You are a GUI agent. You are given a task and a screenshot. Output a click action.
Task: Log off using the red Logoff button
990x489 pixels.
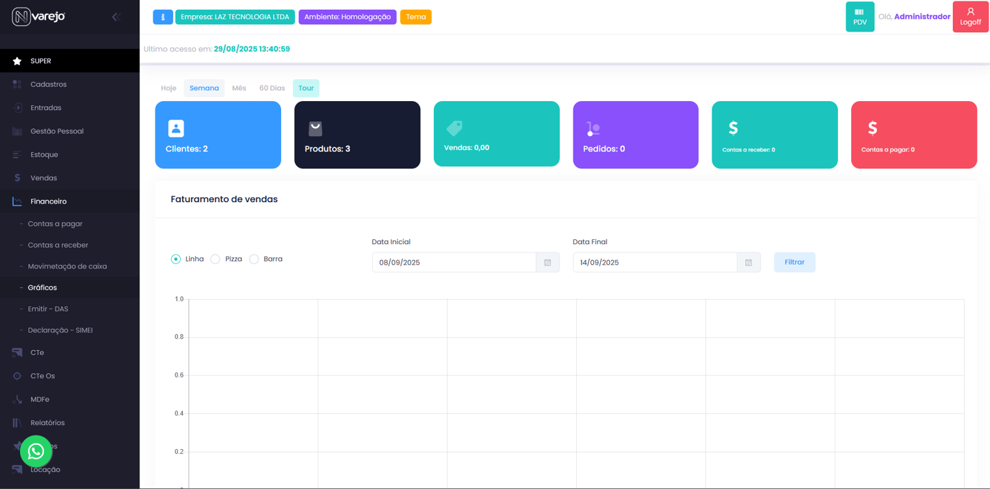[970, 17]
